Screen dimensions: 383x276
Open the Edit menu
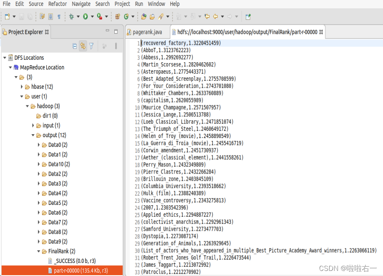[x=19, y=4]
